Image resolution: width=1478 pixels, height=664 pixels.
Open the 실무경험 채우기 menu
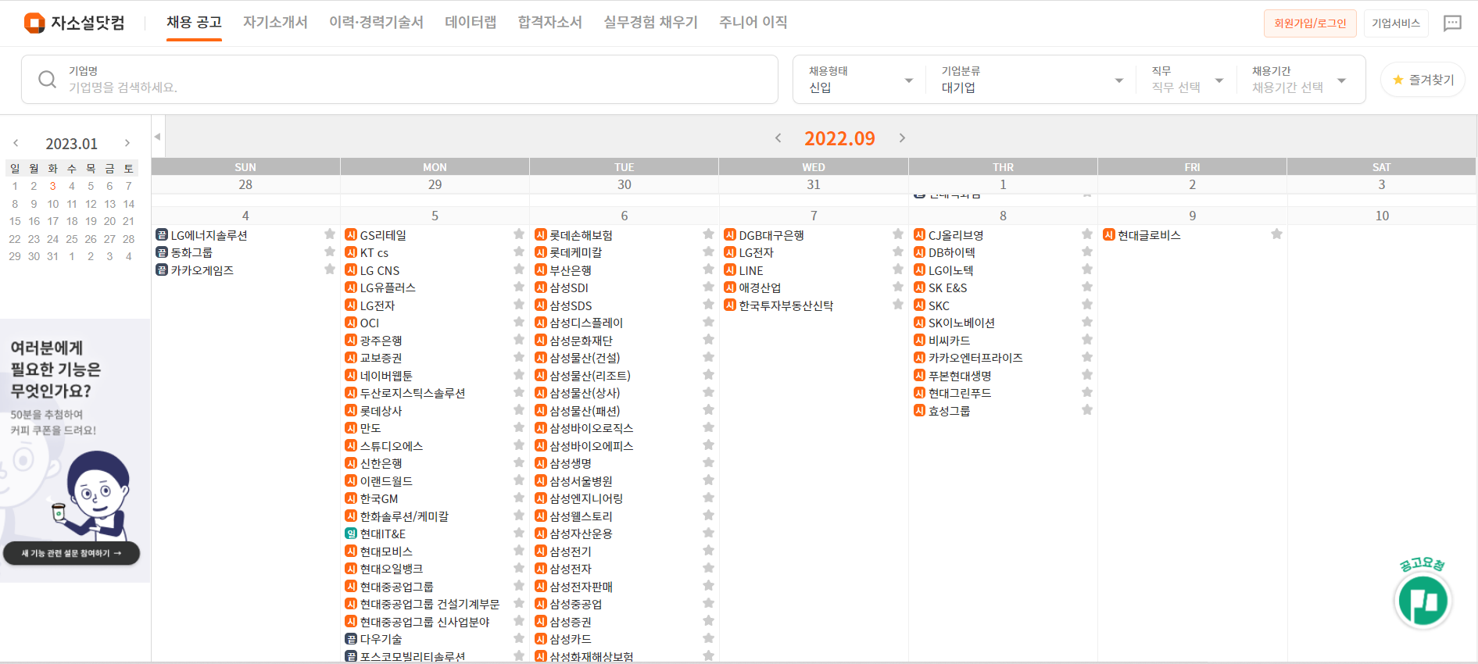650,23
